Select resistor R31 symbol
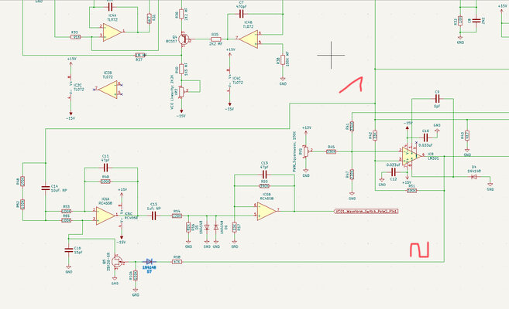This screenshot has height=309, width=509. (149, 19)
